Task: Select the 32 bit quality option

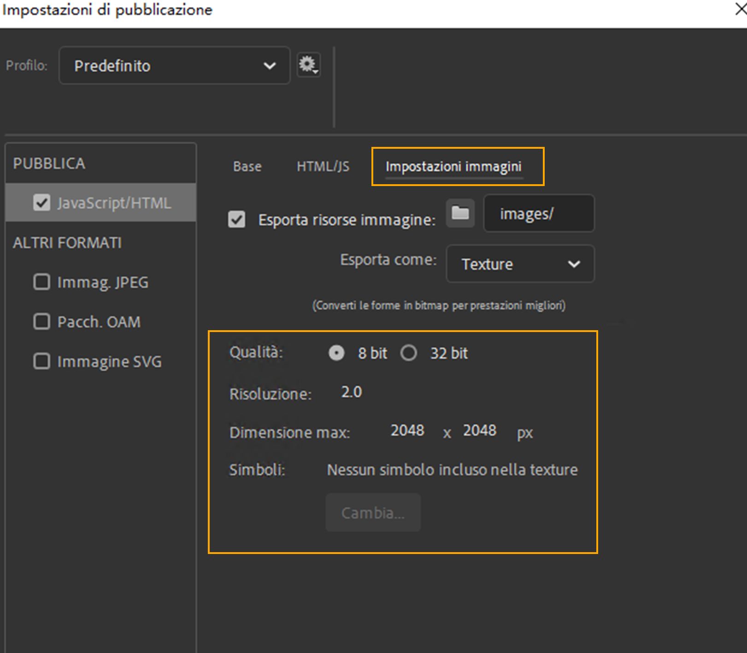Action: [409, 353]
